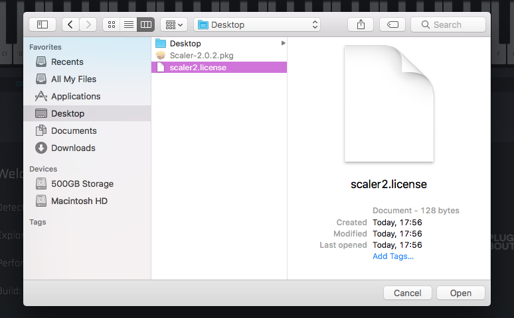Click the preview file name scaler2.license

(x=388, y=184)
